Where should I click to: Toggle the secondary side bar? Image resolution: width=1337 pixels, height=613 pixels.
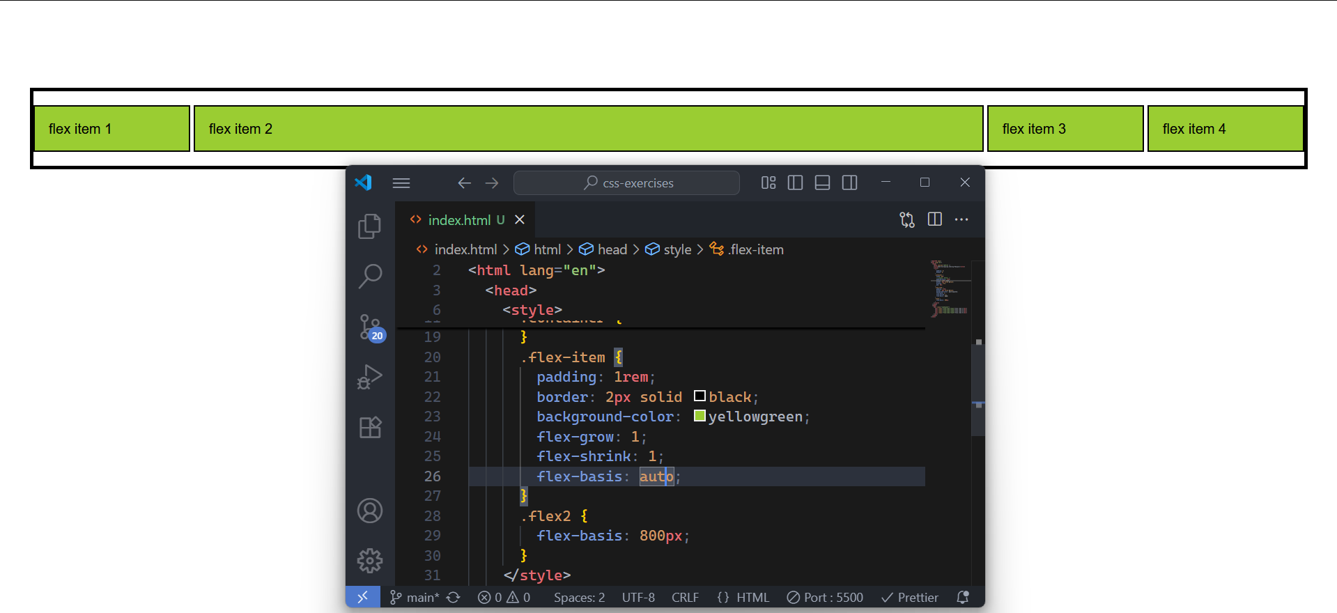tap(849, 183)
